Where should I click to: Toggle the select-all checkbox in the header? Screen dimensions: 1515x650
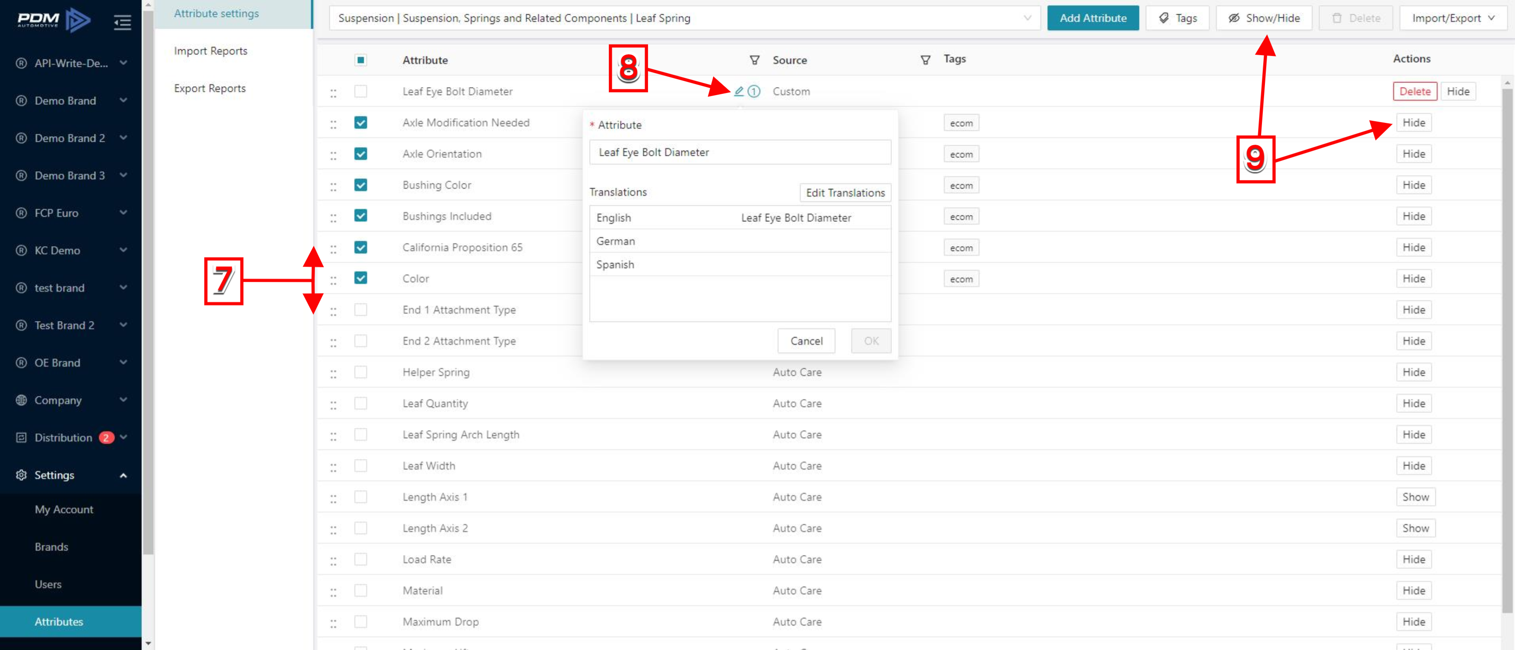[360, 60]
